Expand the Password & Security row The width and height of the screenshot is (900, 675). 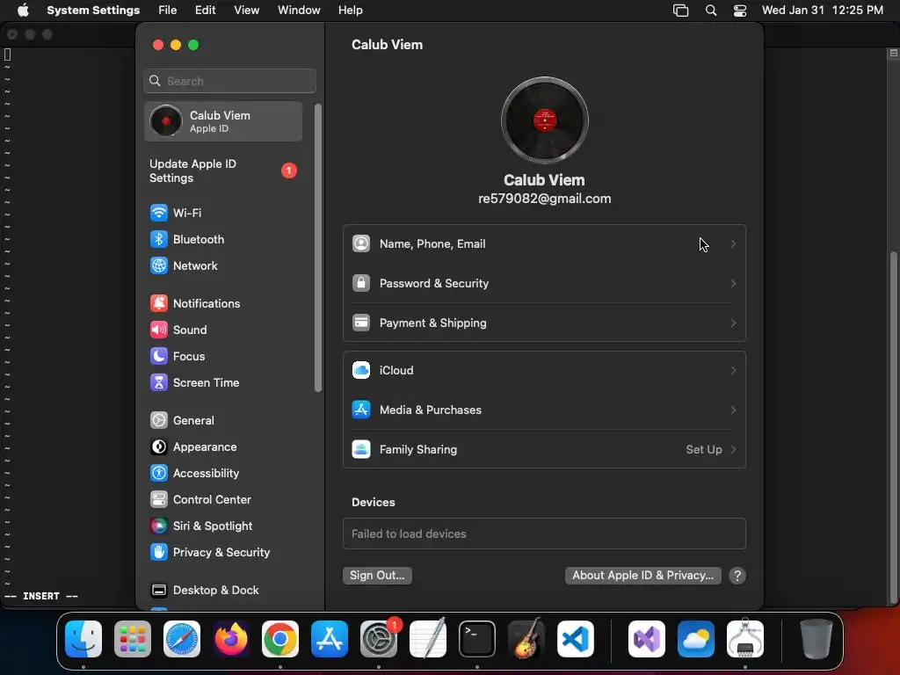coord(544,284)
